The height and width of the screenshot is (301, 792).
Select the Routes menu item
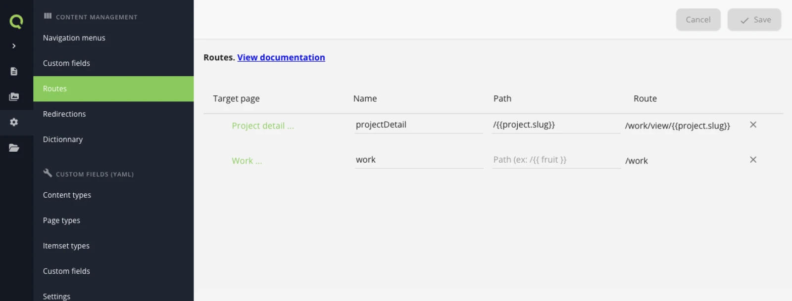[x=113, y=89]
